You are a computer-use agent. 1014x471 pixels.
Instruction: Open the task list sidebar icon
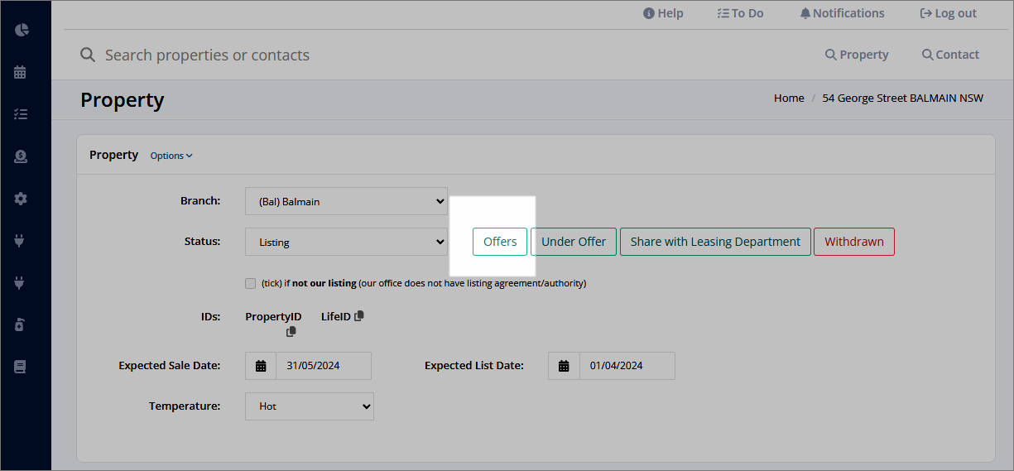pyautogui.click(x=21, y=114)
